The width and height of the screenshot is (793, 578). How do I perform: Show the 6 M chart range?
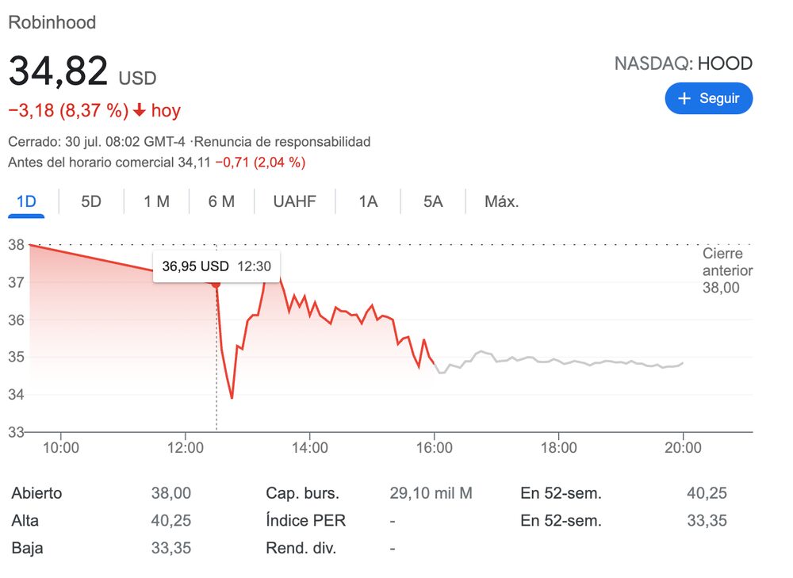(221, 201)
